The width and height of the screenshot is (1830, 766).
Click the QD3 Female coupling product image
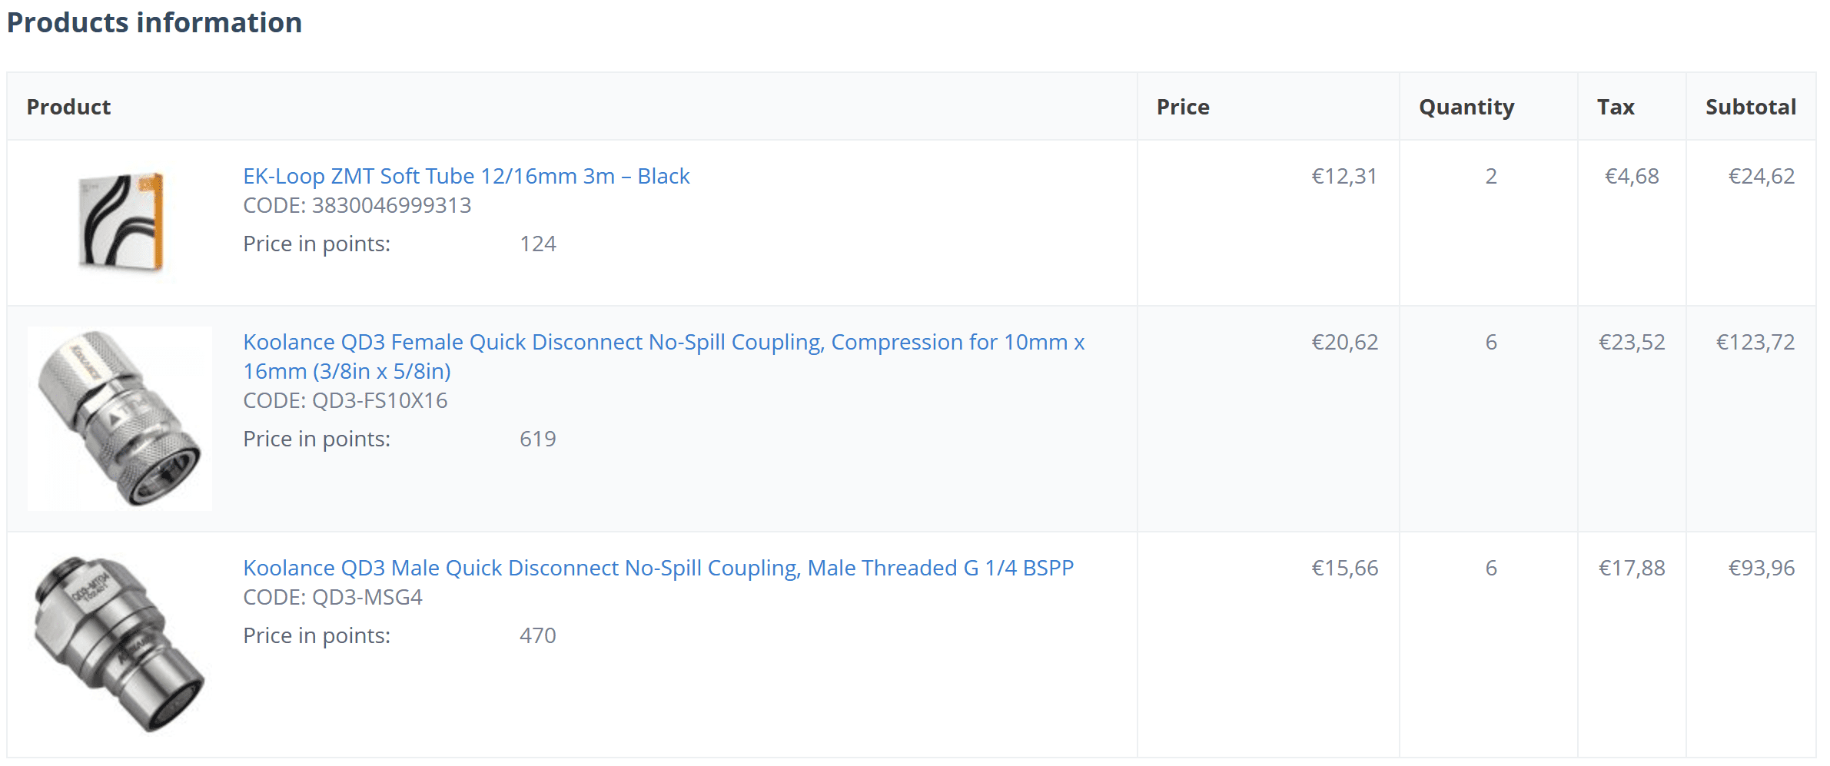[120, 419]
